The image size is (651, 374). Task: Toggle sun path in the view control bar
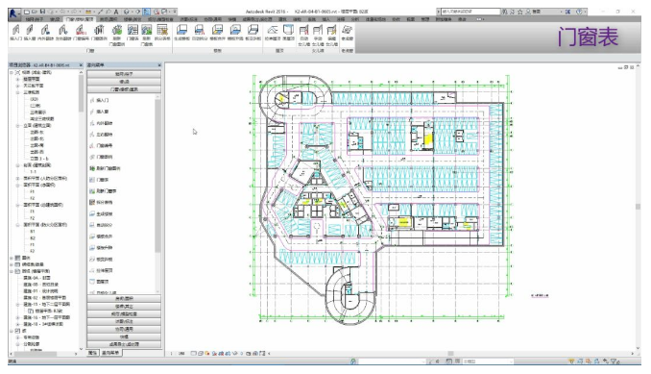click(207, 354)
